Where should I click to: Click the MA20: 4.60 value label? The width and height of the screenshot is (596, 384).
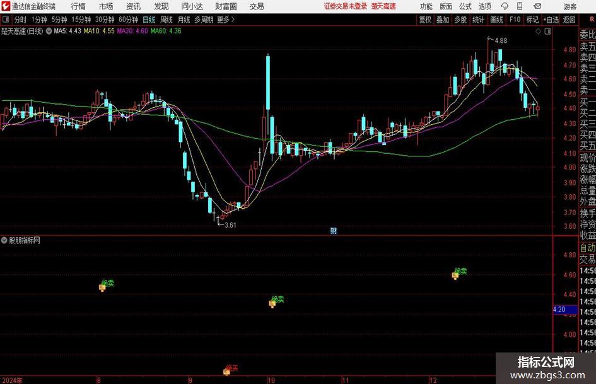point(132,31)
